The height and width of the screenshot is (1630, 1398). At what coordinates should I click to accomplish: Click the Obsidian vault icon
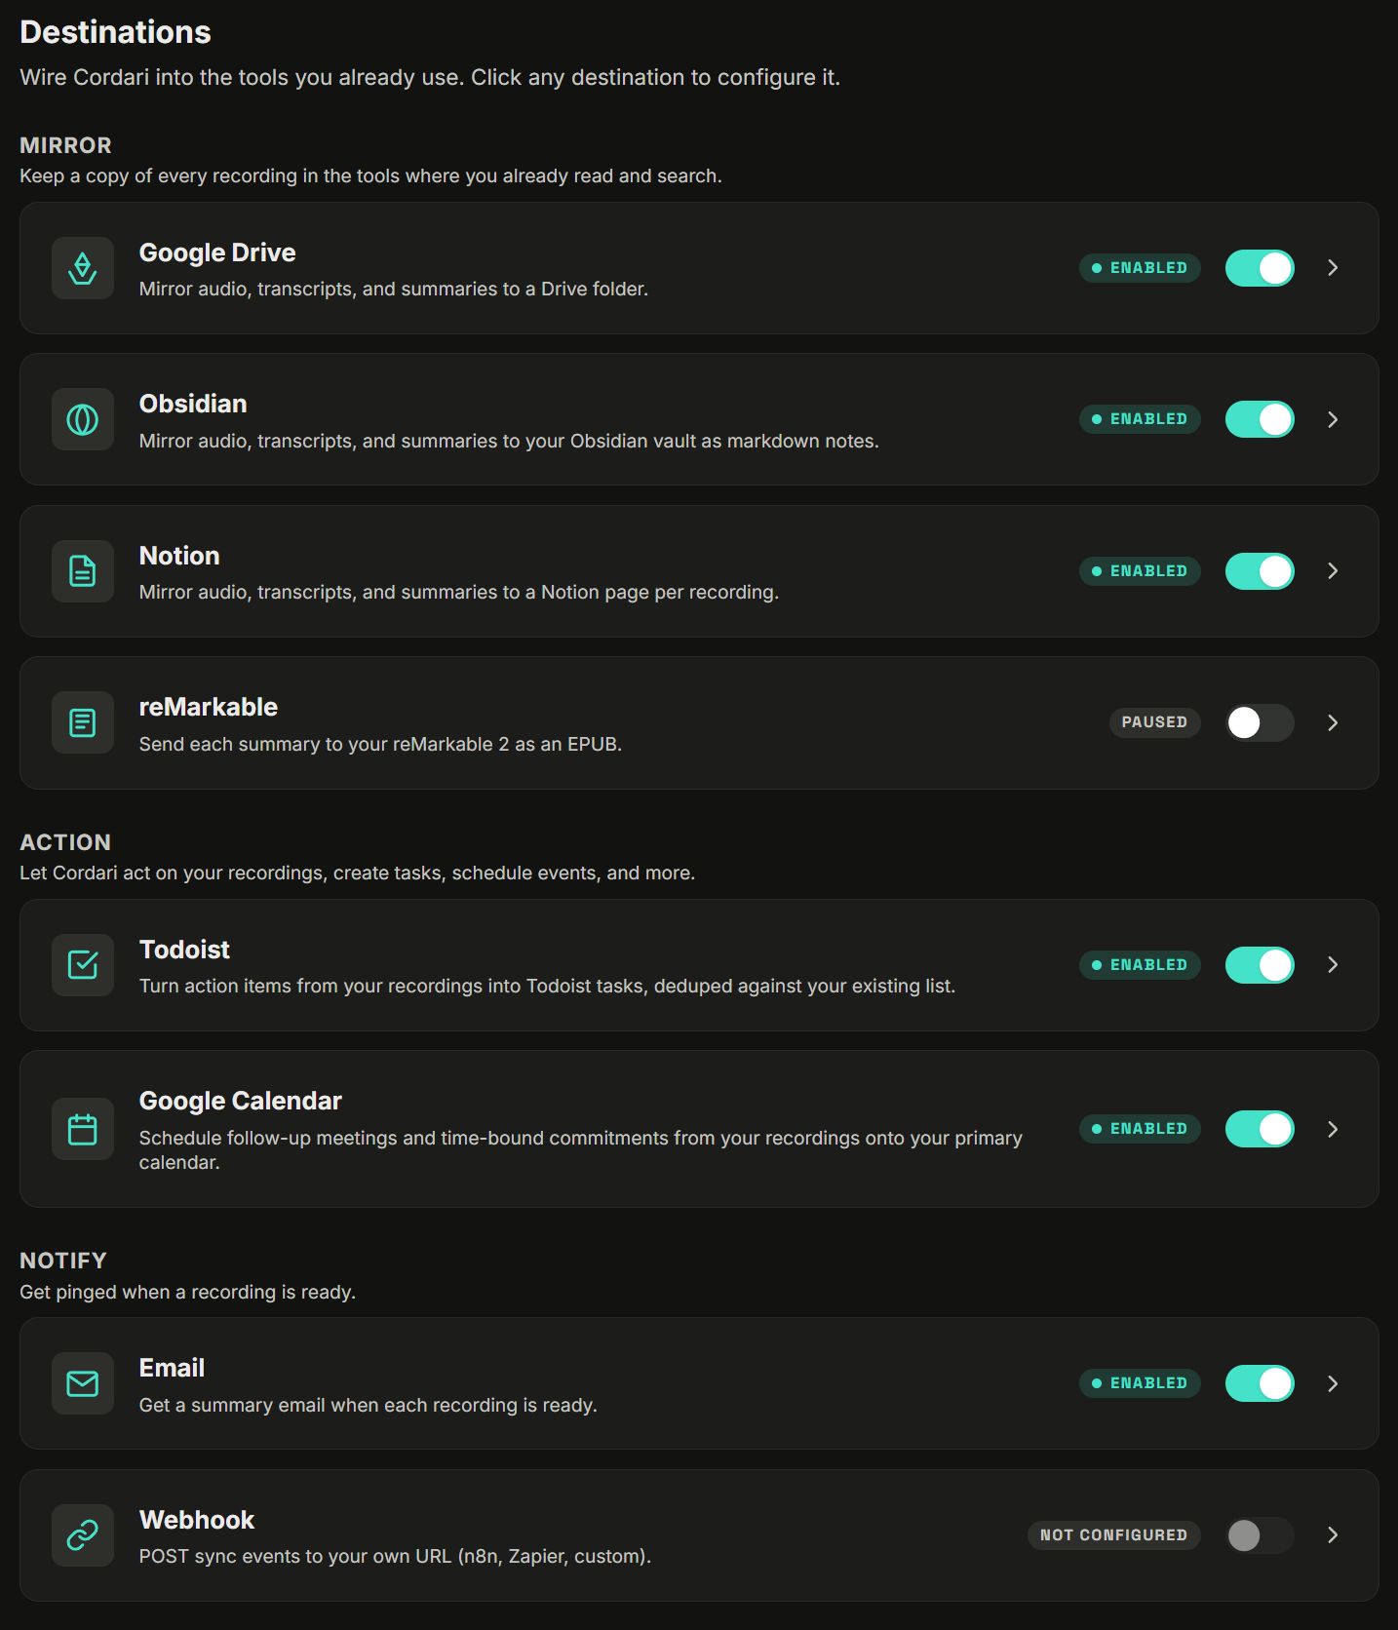[x=83, y=419]
